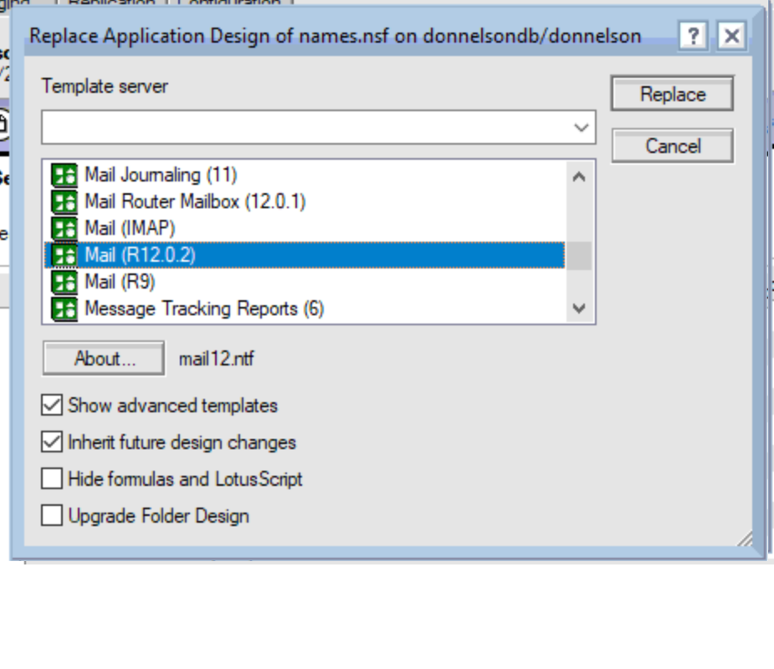Click the Mail (IMAP) template icon
The height and width of the screenshot is (669, 774).
(x=64, y=228)
